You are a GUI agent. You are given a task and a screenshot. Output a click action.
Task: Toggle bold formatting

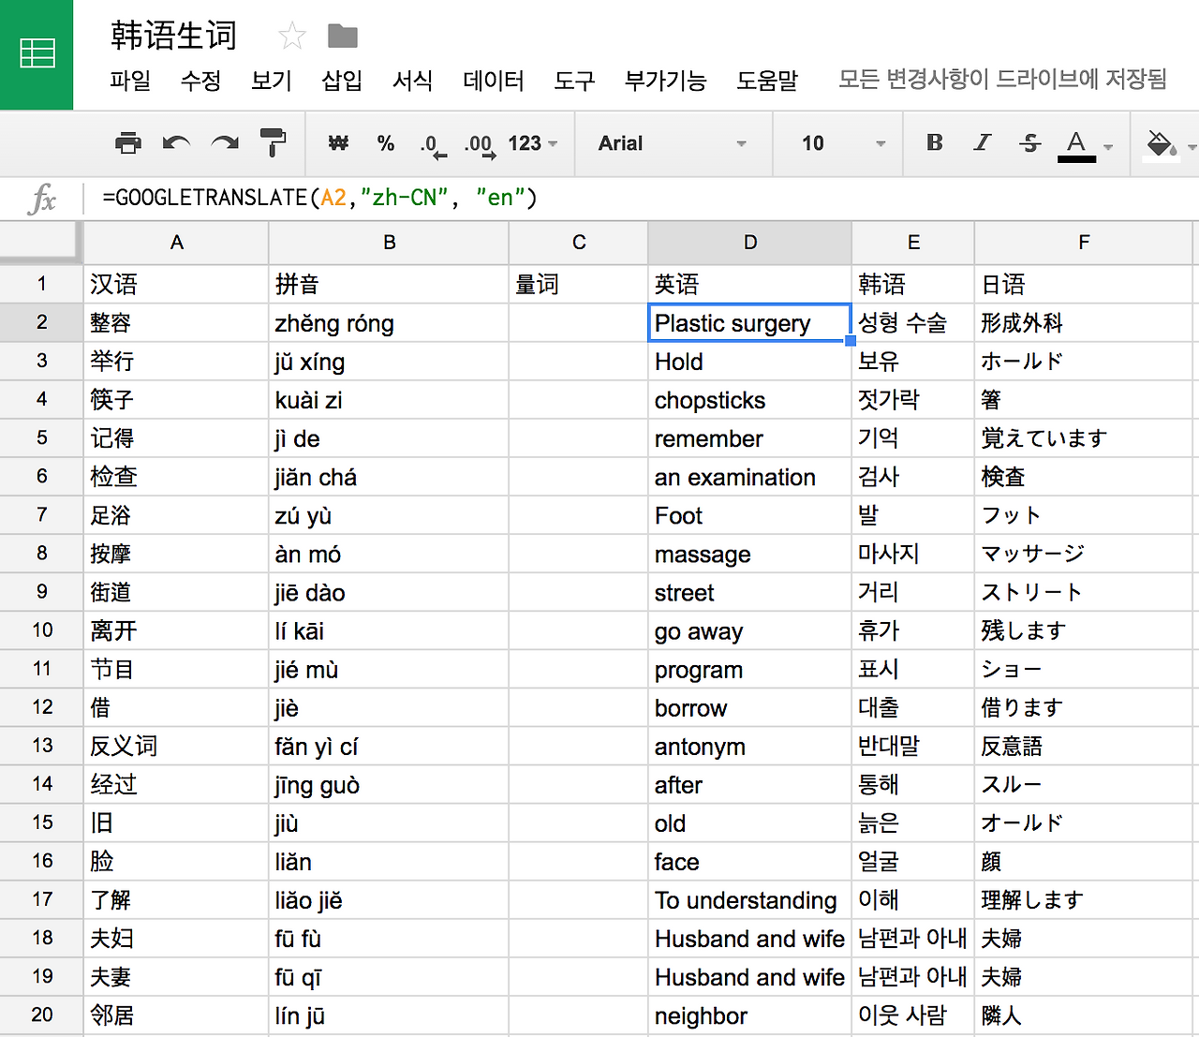point(934,142)
